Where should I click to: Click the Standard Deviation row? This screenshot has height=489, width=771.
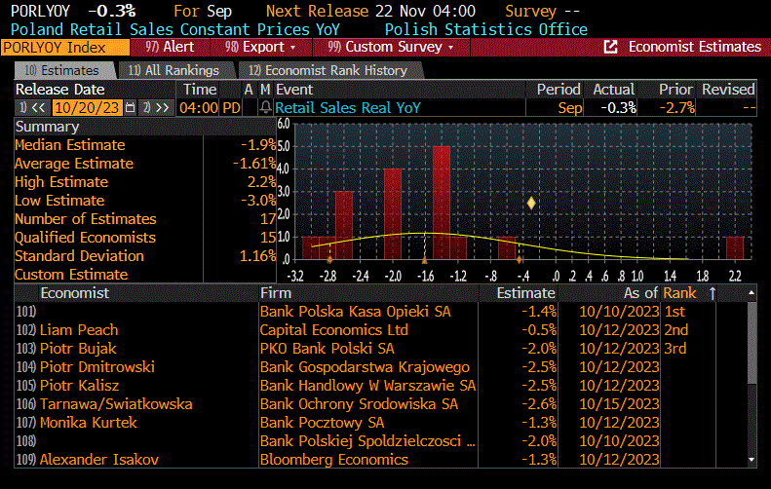145,256
